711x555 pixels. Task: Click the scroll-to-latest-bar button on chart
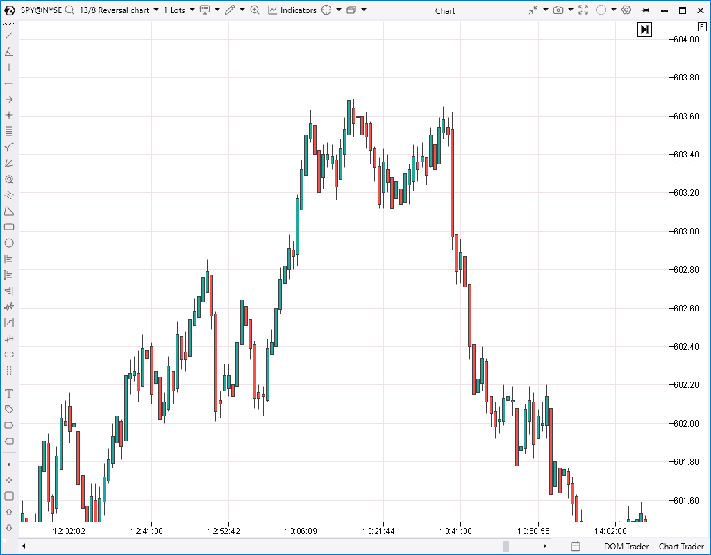pyautogui.click(x=645, y=29)
